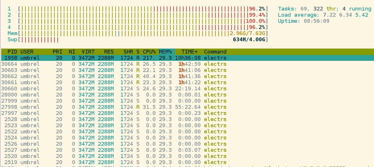The image size is (374, 167).
Task: Select process row with PID 27999
Action: click(x=187, y=101)
